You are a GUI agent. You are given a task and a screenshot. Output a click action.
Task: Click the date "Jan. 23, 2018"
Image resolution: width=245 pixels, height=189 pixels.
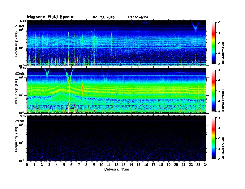[x=103, y=17]
